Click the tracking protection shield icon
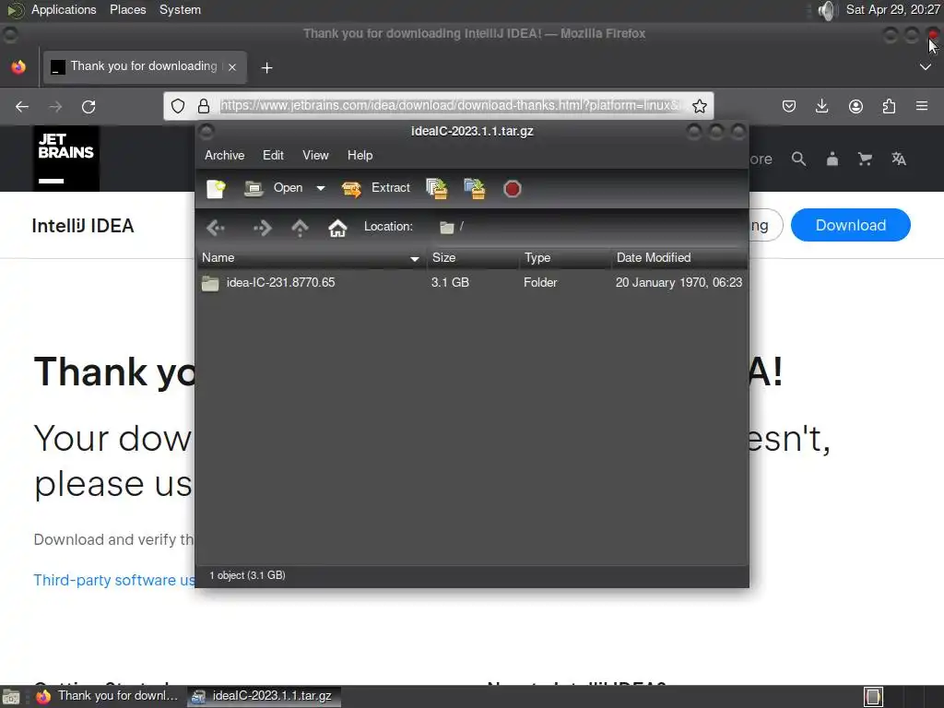The width and height of the screenshot is (944, 708). click(178, 106)
